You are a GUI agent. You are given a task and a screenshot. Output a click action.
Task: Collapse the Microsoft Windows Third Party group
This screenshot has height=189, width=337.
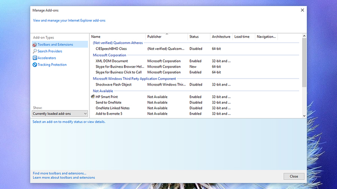[134, 79]
